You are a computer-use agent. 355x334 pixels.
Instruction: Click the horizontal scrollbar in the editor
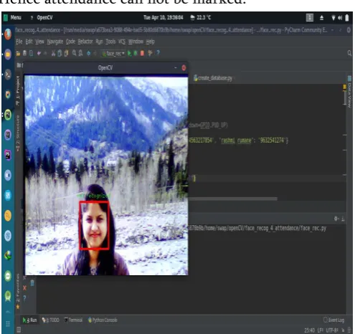(x=233, y=199)
